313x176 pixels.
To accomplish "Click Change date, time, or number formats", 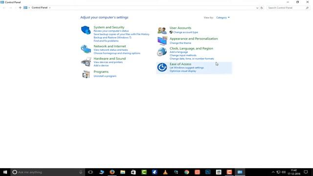I will point(192,59).
